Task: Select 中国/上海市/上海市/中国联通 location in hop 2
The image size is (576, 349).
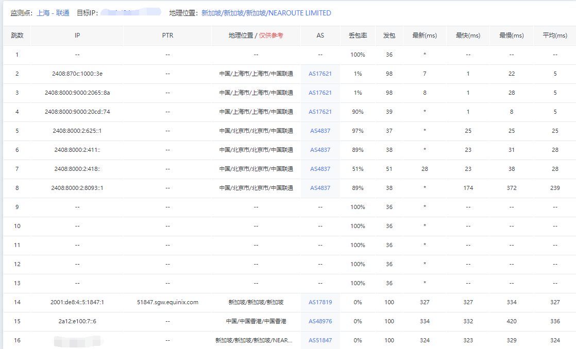Action: 256,74
